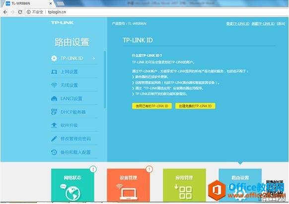289x204 pixels.
Task: Click the 路由设置 sidebar title
Action: point(72,42)
